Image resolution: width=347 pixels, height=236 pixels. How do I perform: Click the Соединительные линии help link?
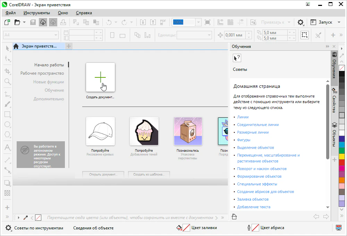tap(258, 125)
